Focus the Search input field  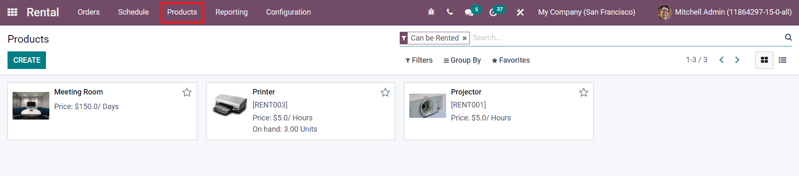coord(626,38)
